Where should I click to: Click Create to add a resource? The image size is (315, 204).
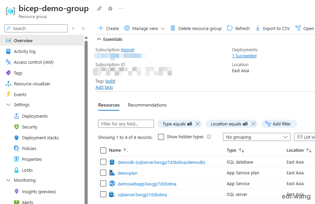[109, 28]
